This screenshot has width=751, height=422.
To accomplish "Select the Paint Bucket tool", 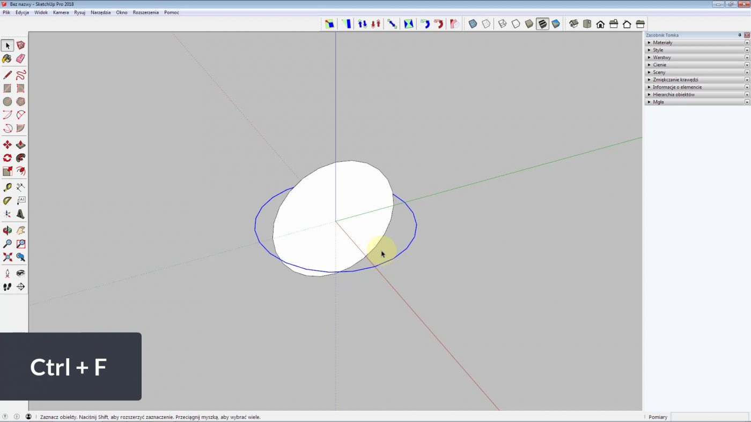I will tap(7, 59).
